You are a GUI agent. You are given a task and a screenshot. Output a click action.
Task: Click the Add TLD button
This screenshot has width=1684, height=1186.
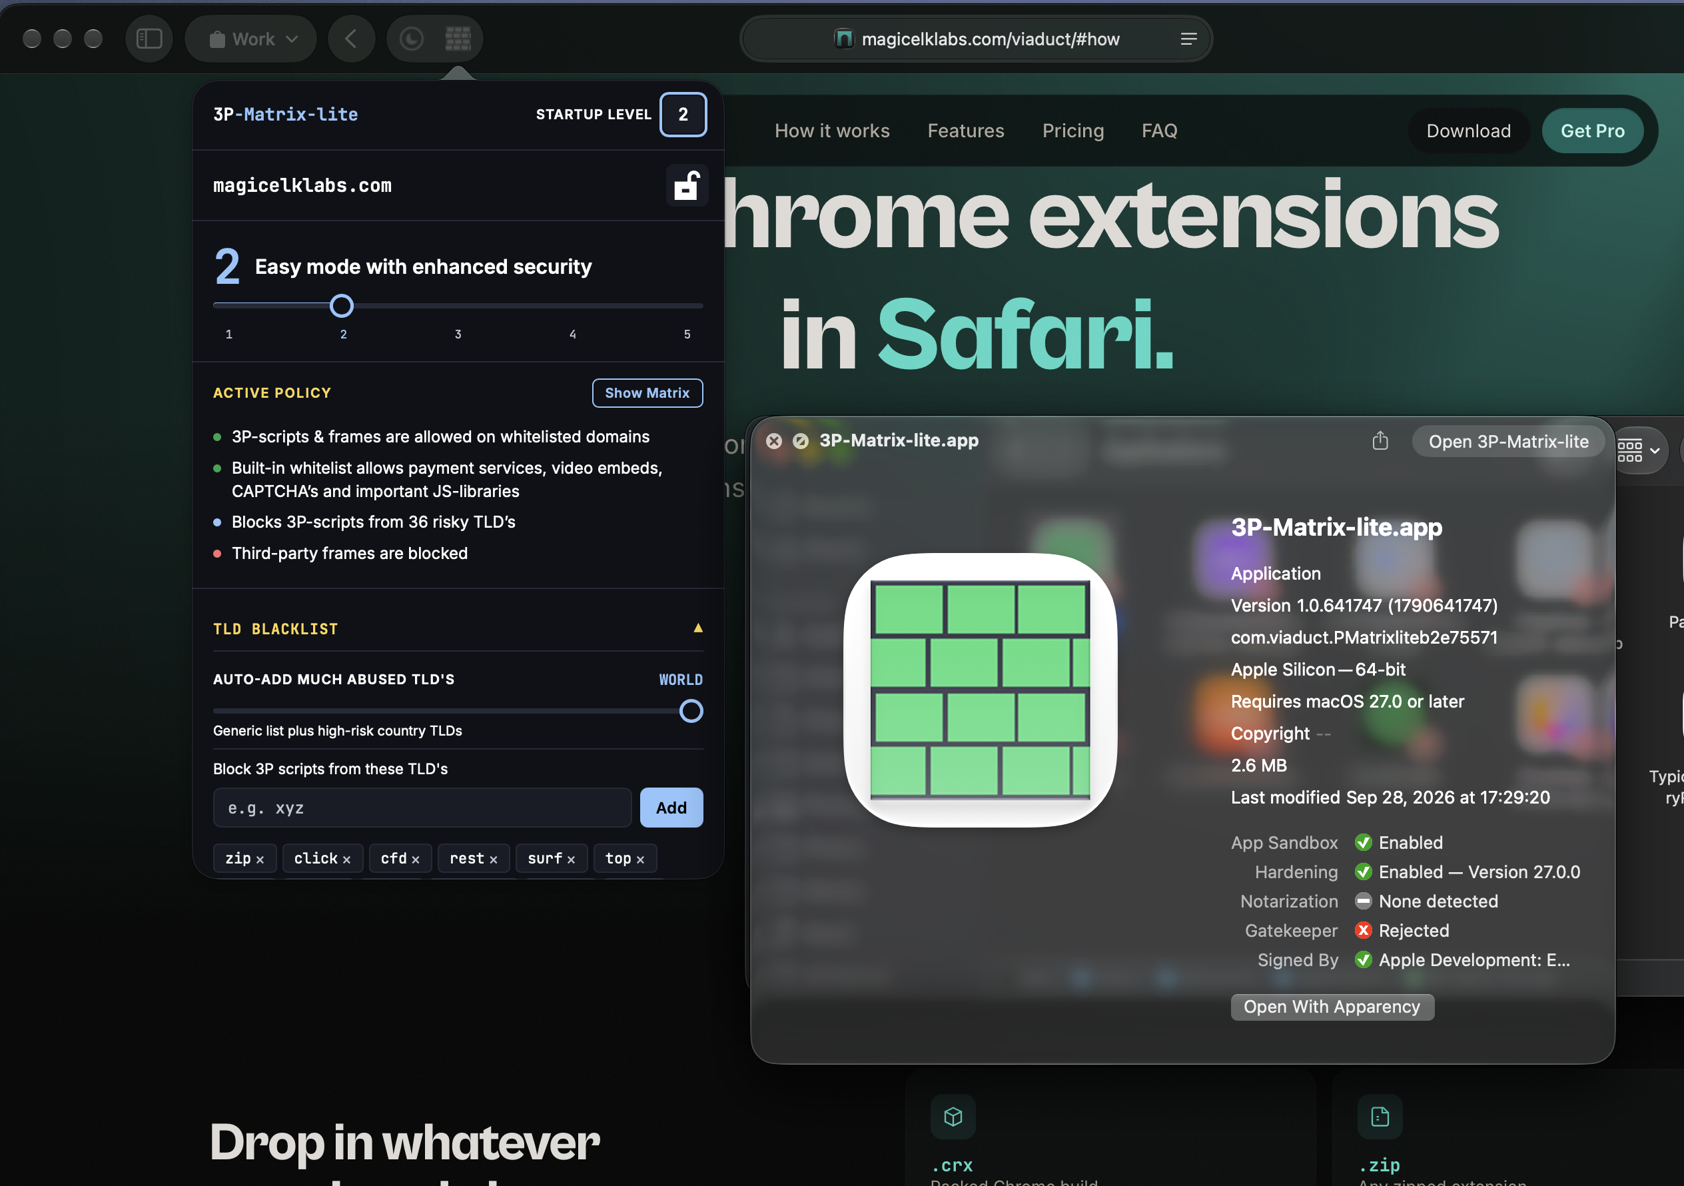(671, 808)
